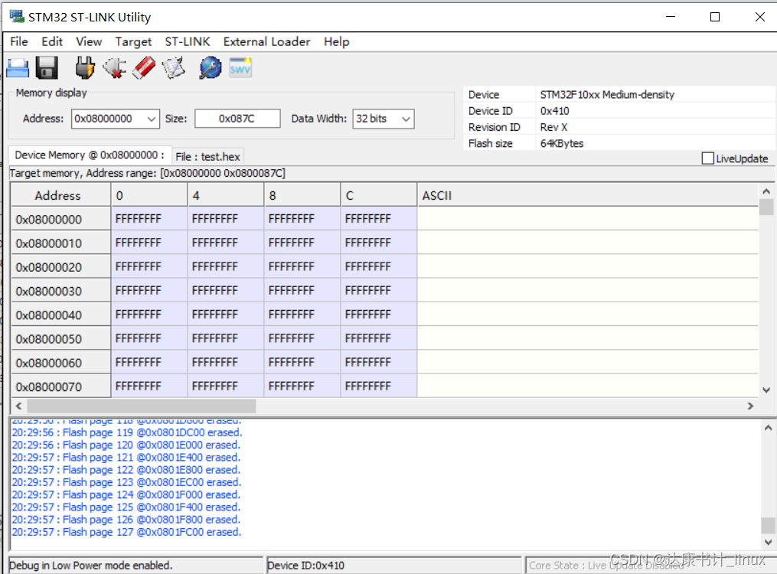
Task: Select address row 0x08000060
Action: pyautogui.click(x=60, y=363)
